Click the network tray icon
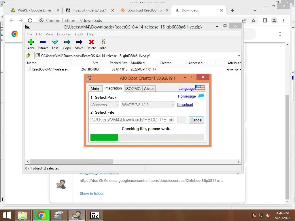This screenshot has width=295, height=221. [261, 216]
